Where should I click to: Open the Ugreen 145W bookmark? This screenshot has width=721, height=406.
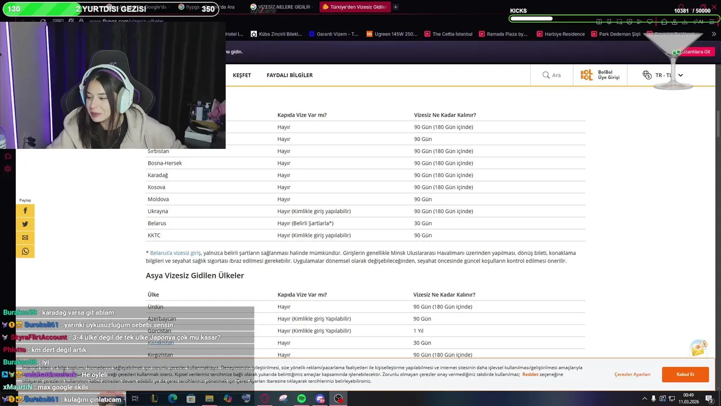392,34
